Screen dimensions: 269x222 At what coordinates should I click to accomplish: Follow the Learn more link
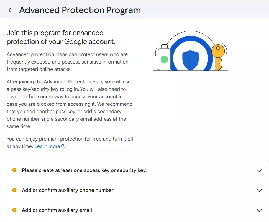tap(47, 146)
